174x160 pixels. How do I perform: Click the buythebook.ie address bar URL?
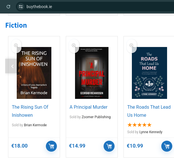tap(39, 7)
